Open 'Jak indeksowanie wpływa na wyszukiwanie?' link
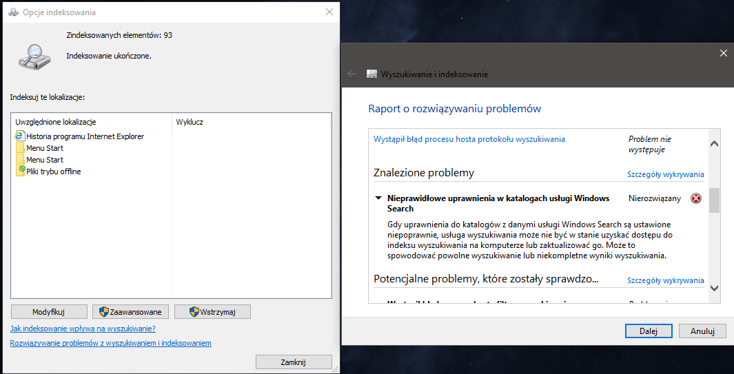The width and height of the screenshot is (734, 374). pos(83,329)
